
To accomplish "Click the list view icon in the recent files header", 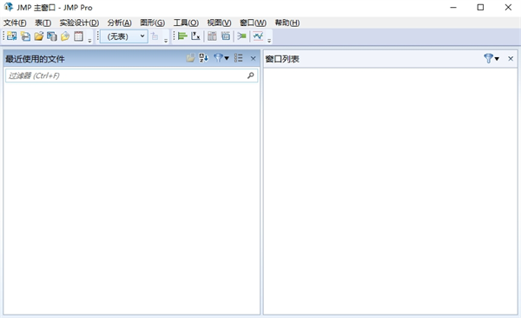I will click(x=239, y=58).
